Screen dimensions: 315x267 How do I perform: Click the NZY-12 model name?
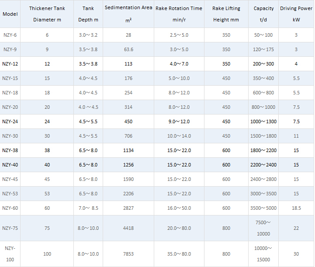pos(10,64)
